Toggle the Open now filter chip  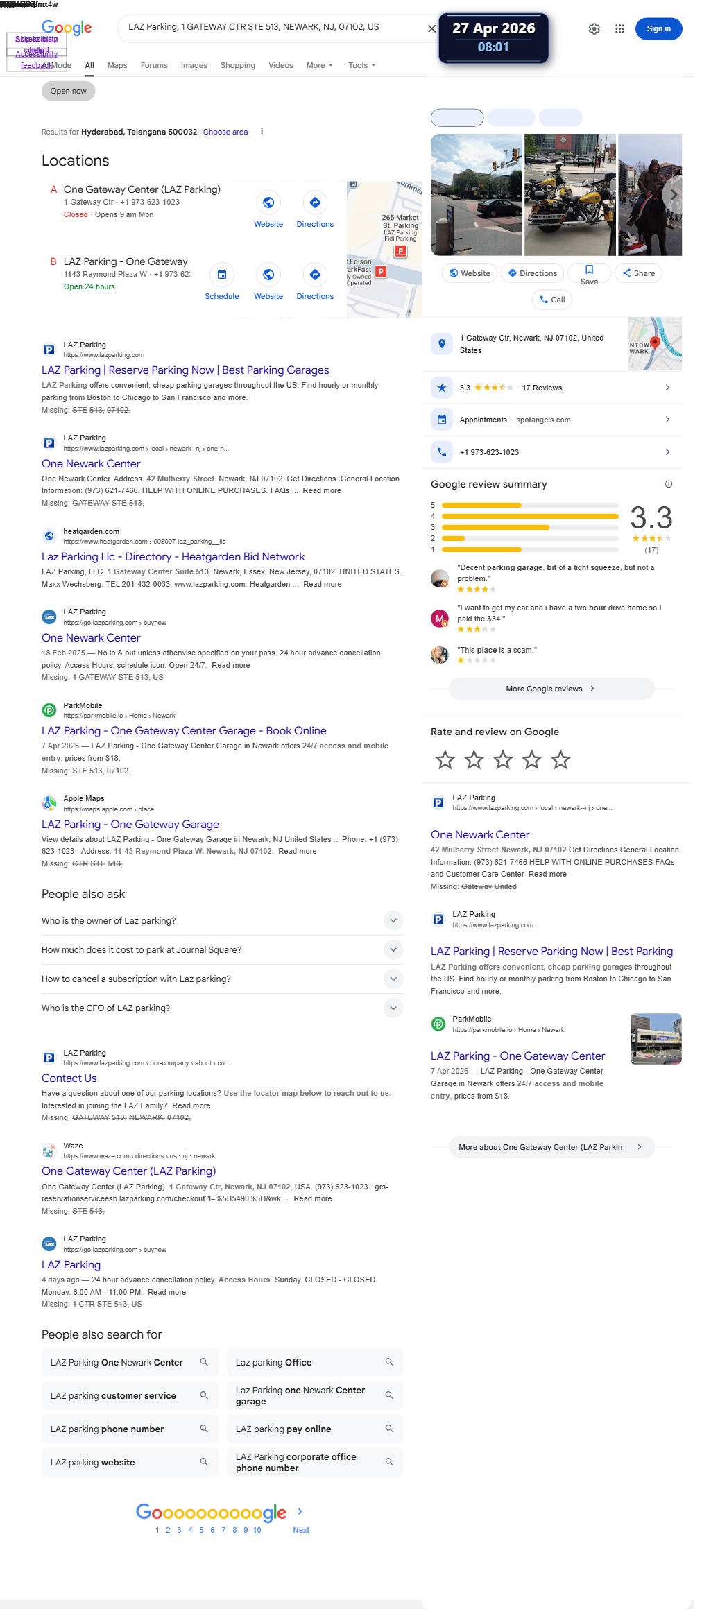click(x=68, y=91)
